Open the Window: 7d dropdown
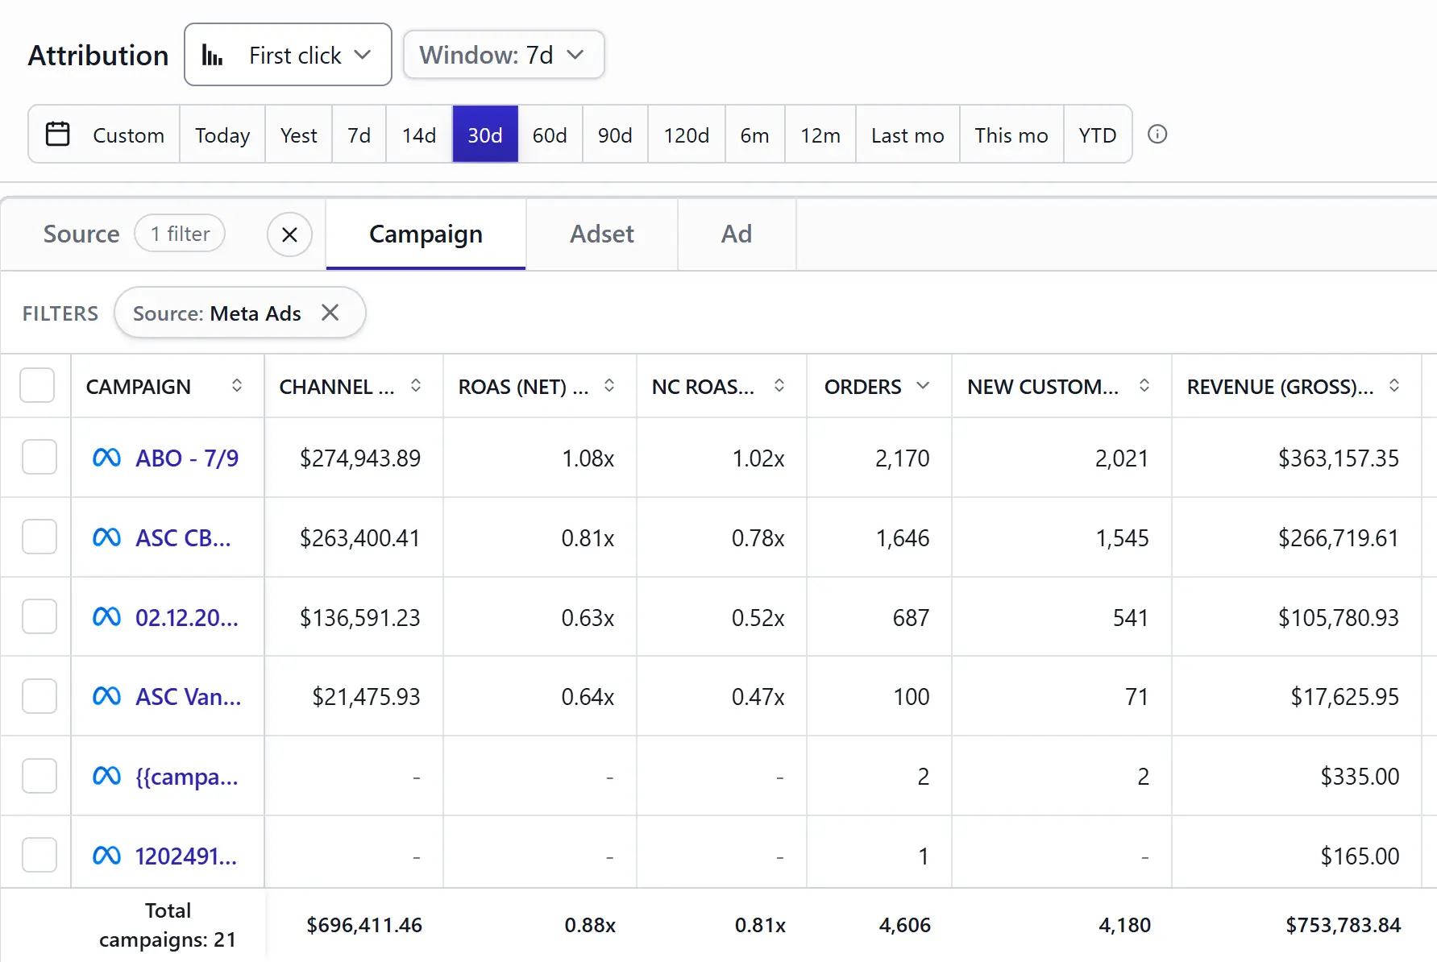The image size is (1437, 962). coord(504,55)
